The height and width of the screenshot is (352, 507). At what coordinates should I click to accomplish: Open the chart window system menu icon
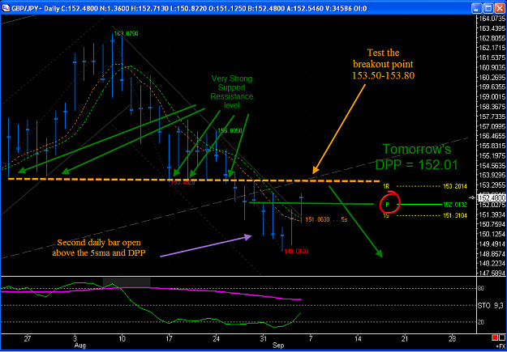point(5,8)
